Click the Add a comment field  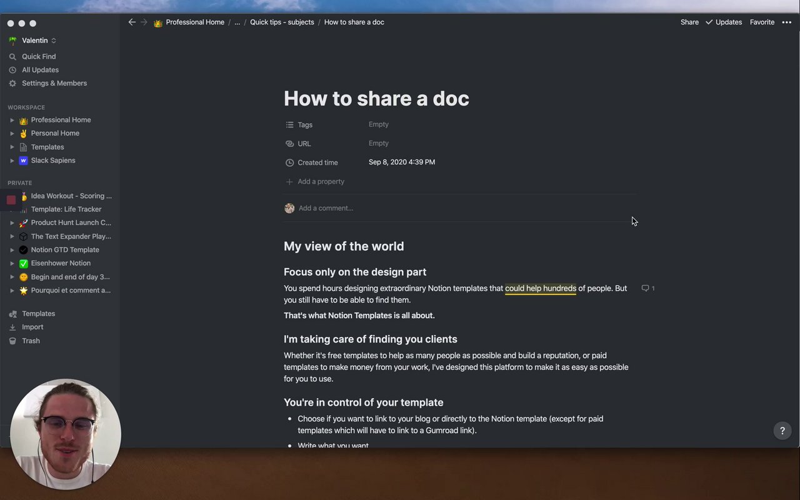[326, 208]
